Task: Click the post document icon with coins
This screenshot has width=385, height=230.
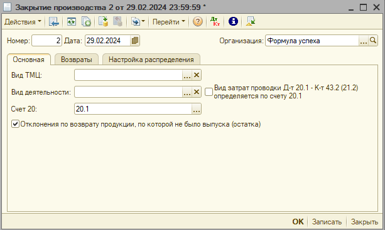Action: pyautogui.click(x=104, y=21)
